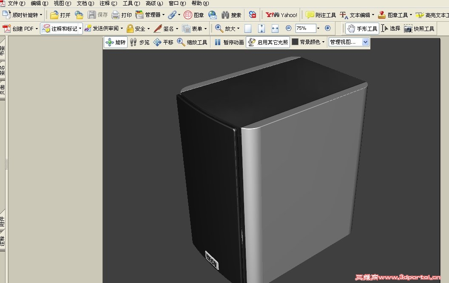
Task: Open the zoom percentage dropdown arrow
Action: pyautogui.click(x=318, y=28)
